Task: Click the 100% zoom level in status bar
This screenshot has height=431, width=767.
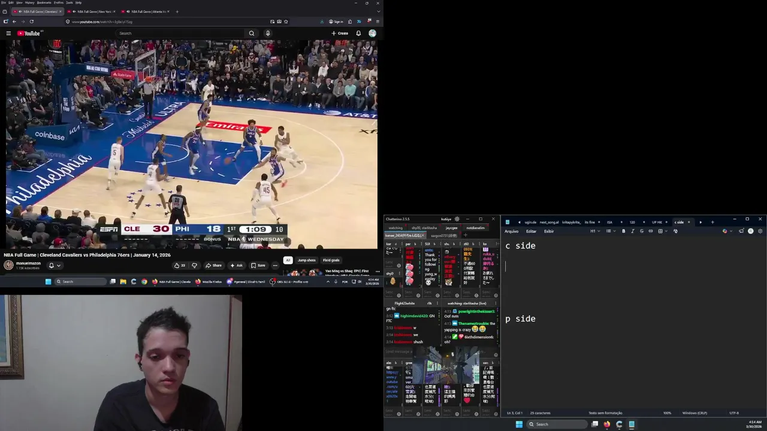Action: (667, 413)
